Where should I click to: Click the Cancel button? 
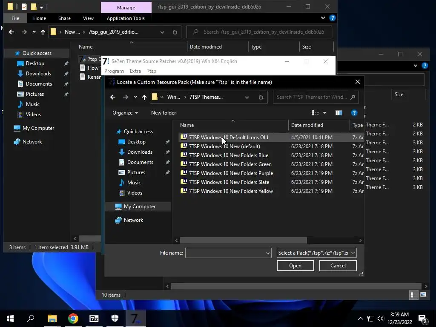(338, 266)
